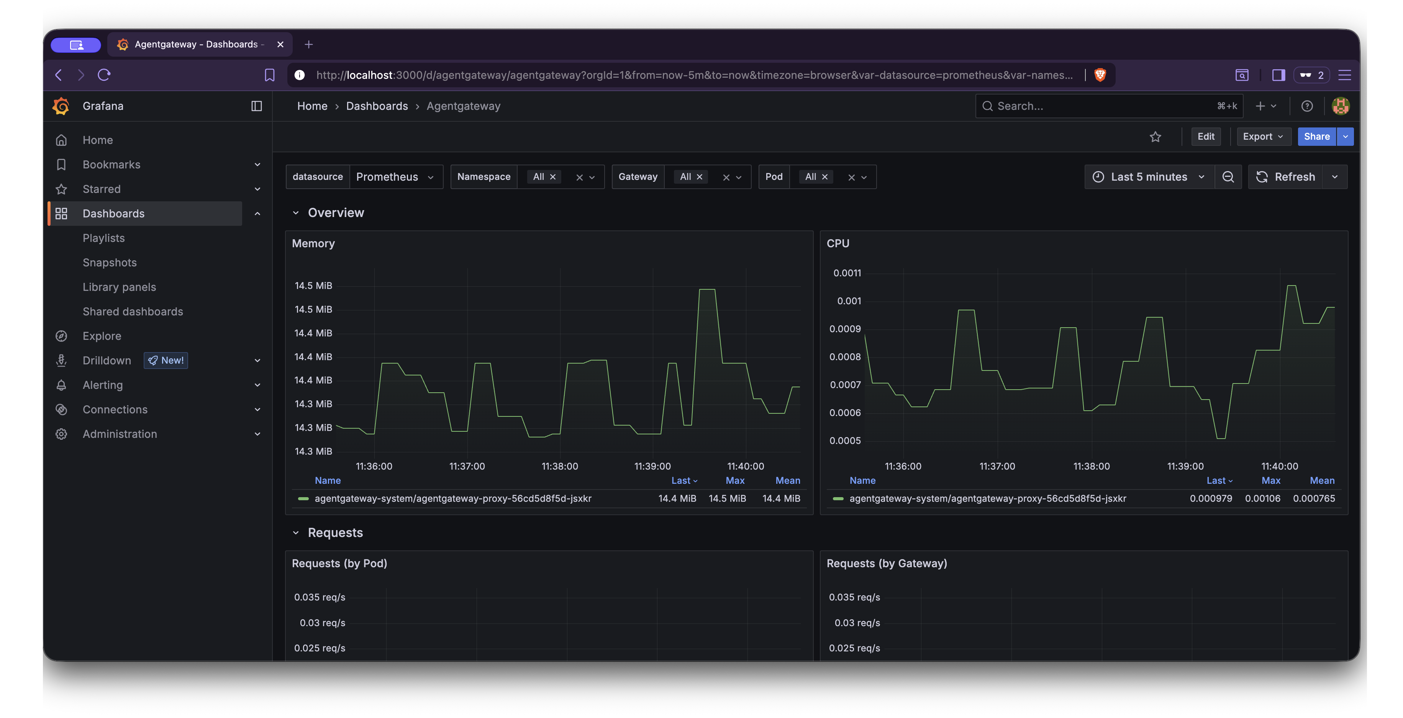
Task: Star this dashboard as favorite
Action: click(1155, 137)
